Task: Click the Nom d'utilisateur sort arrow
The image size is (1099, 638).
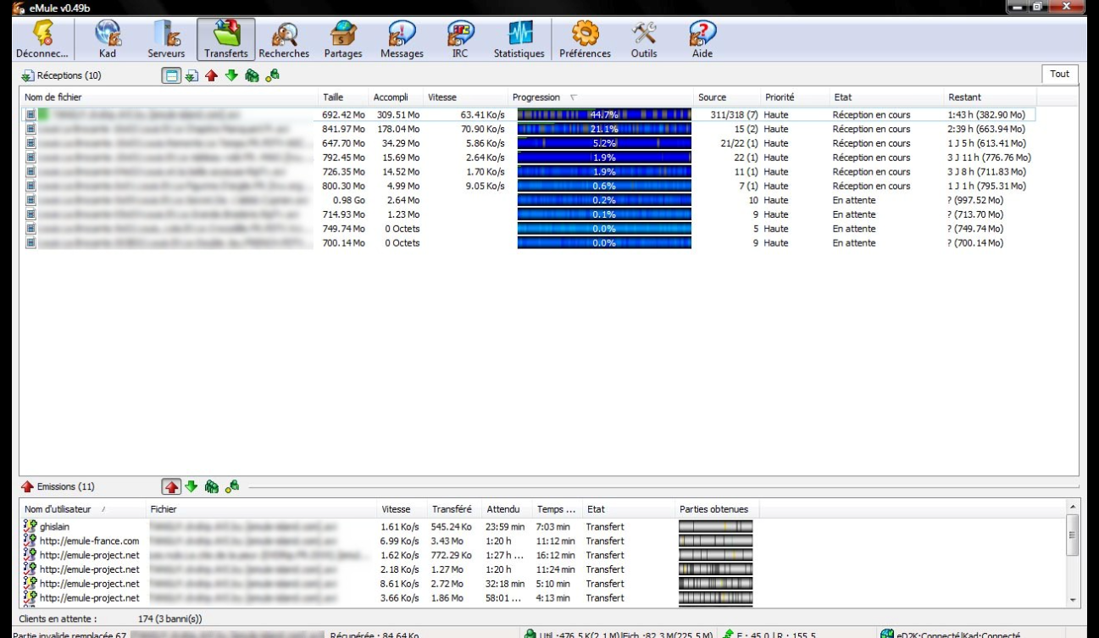Action: click(x=103, y=509)
